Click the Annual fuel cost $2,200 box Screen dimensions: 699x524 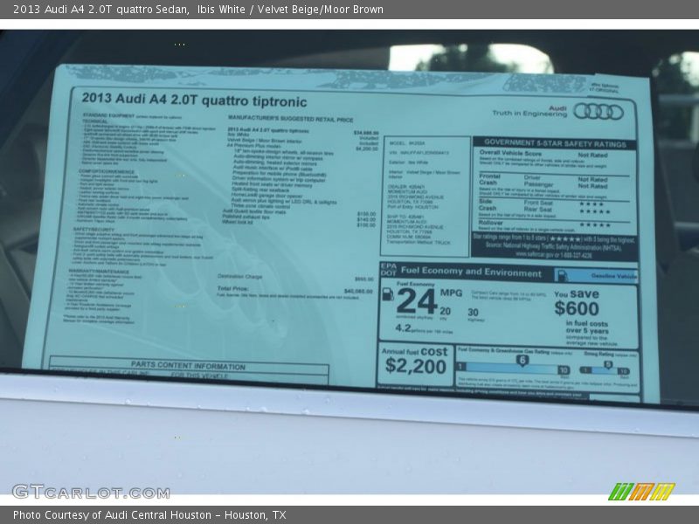(x=414, y=362)
